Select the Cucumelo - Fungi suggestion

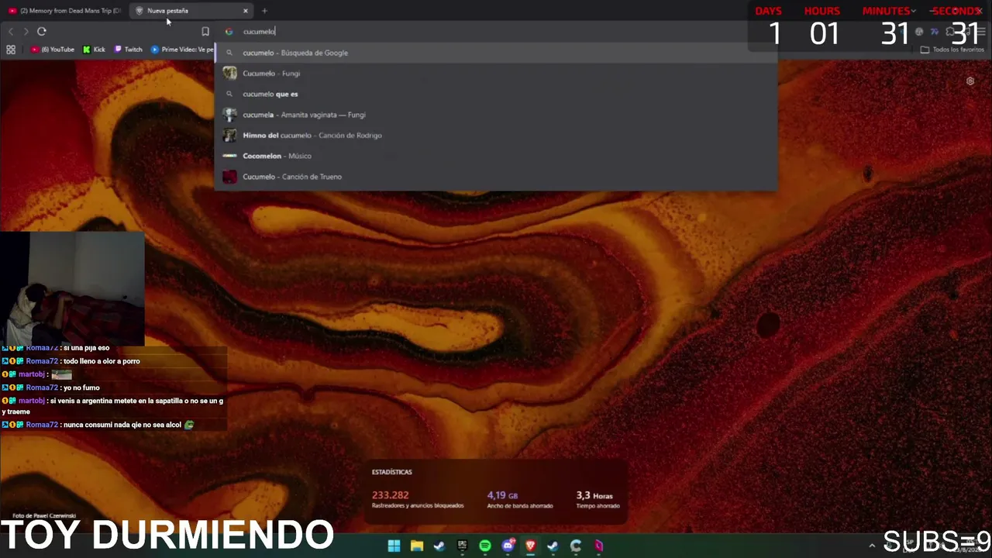click(x=496, y=74)
